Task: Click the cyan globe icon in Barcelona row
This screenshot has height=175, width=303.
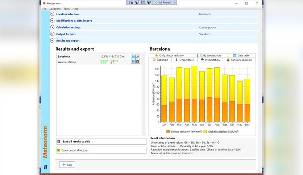Action: click(x=133, y=57)
